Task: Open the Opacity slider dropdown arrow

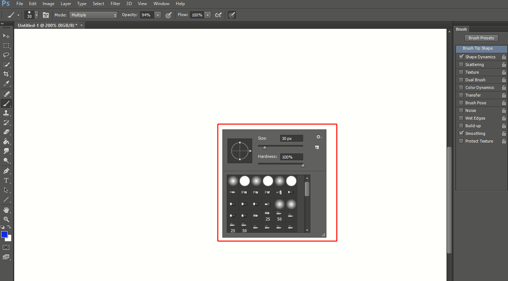Action: click(158, 15)
